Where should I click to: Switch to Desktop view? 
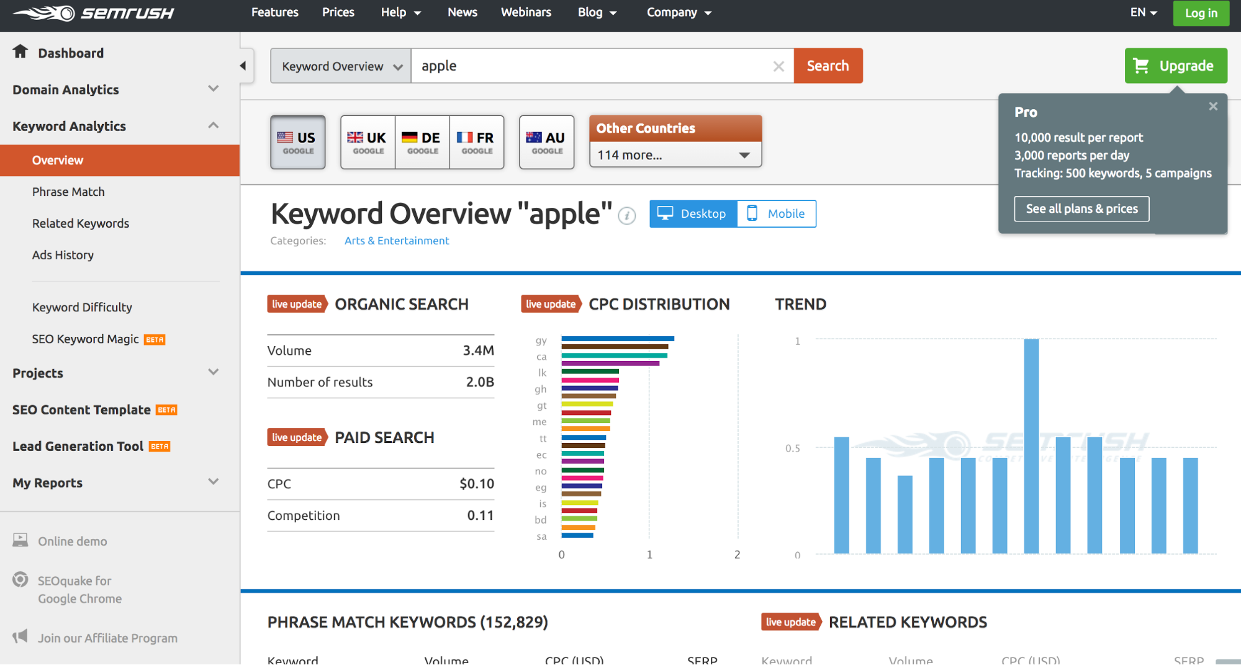pyautogui.click(x=693, y=213)
